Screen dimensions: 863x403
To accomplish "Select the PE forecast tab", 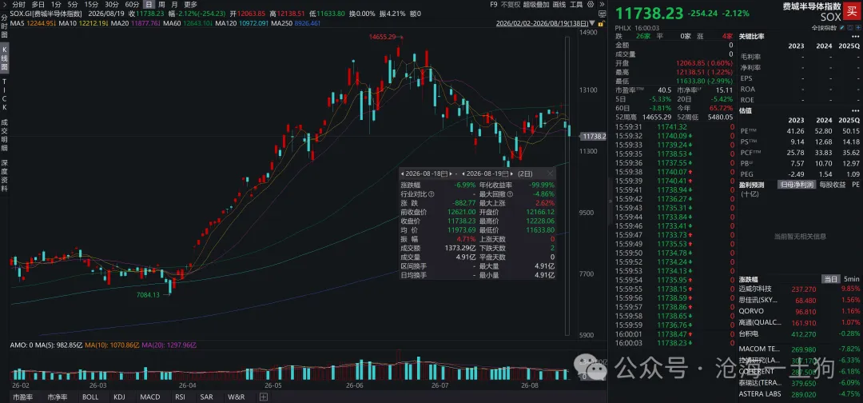I will [x=855, y=185].
